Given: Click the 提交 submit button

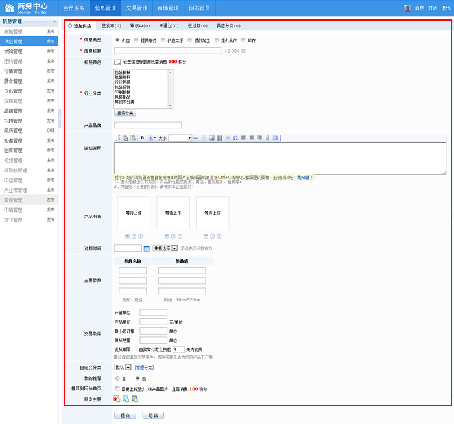Looking at the screenshot, I should pos(126,415).
